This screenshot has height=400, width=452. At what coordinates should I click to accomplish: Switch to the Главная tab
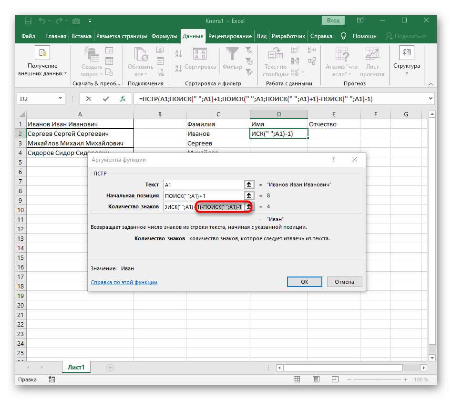click(x=56, y=36)
